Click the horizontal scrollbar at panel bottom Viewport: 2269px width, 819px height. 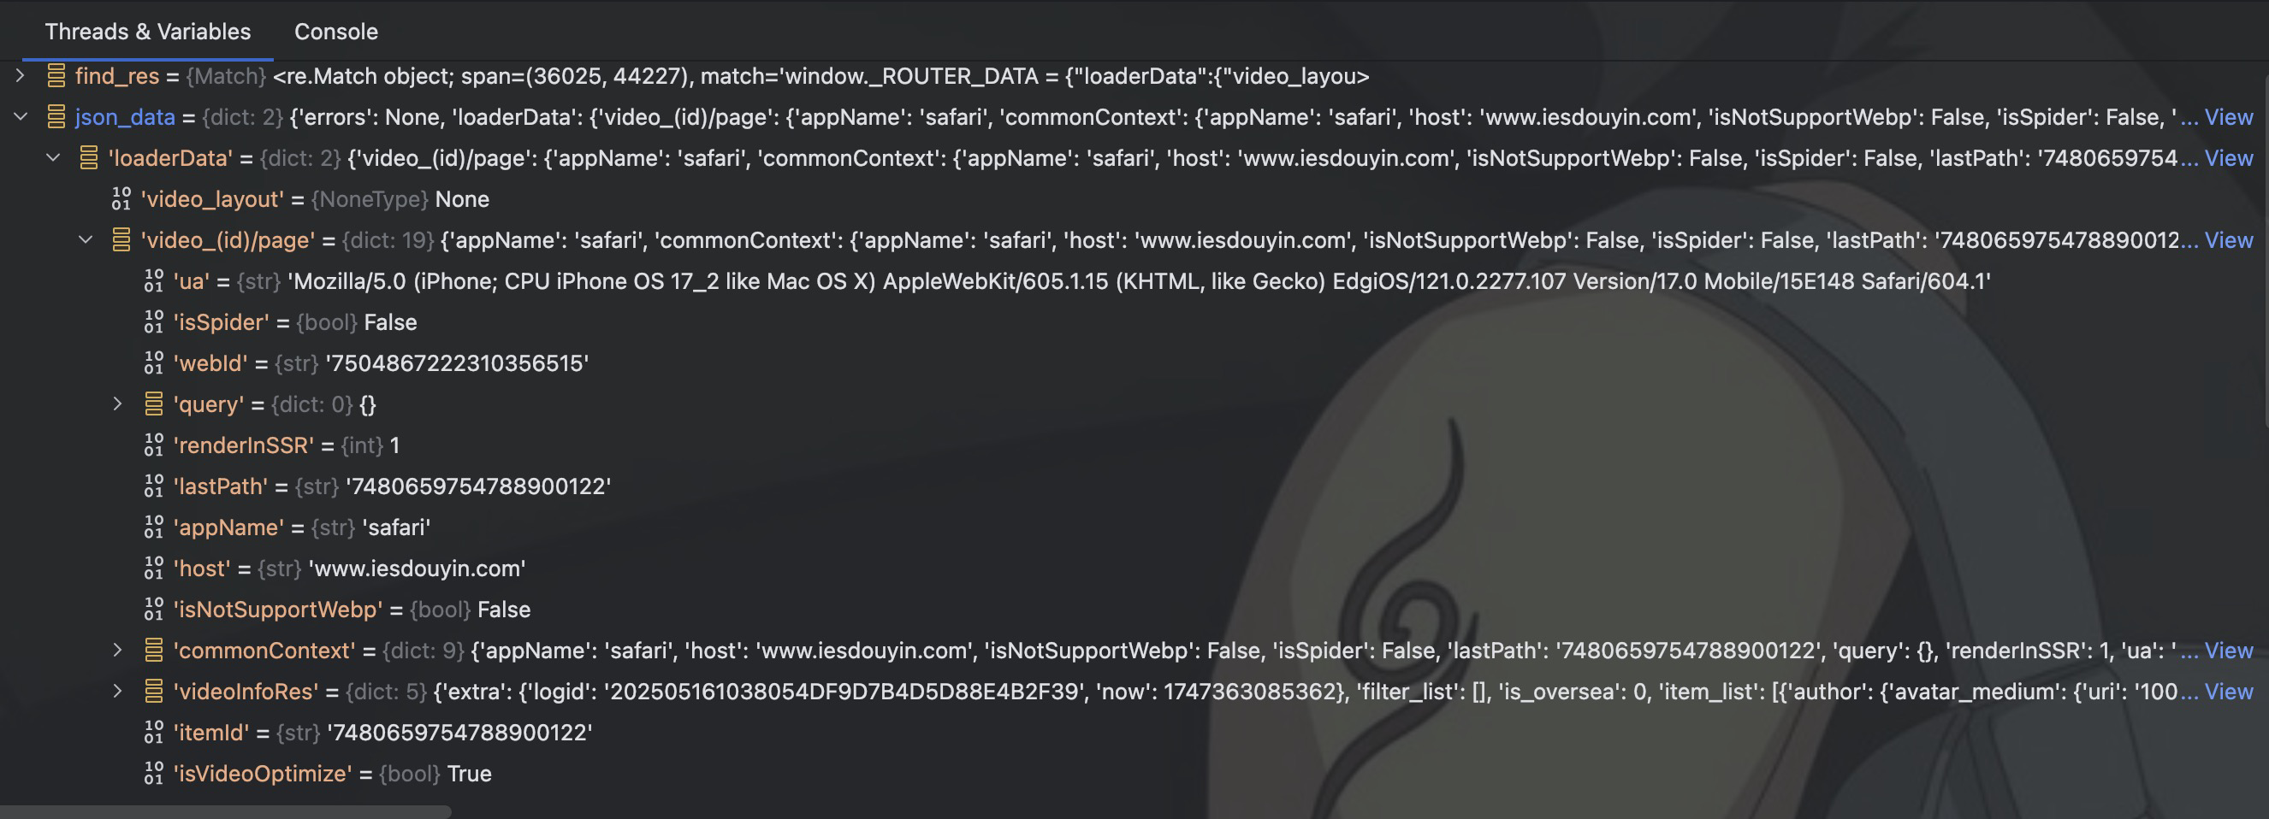click(x=227, y=812)
